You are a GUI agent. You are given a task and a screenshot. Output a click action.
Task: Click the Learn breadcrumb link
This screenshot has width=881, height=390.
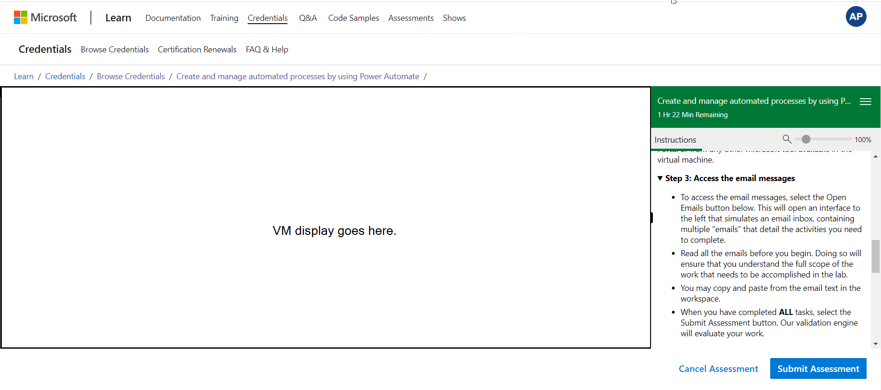pyautogui.click(x=24, y=76)
